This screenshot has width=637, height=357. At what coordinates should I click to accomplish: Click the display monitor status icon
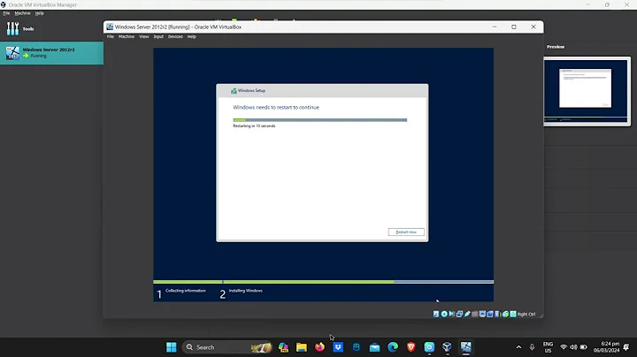pos(482,314)
